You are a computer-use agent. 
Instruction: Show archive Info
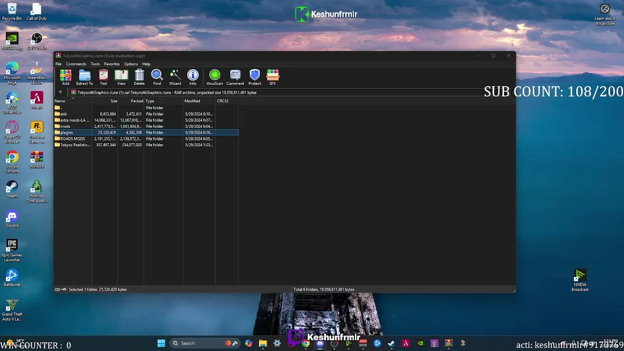pos(193,77)
